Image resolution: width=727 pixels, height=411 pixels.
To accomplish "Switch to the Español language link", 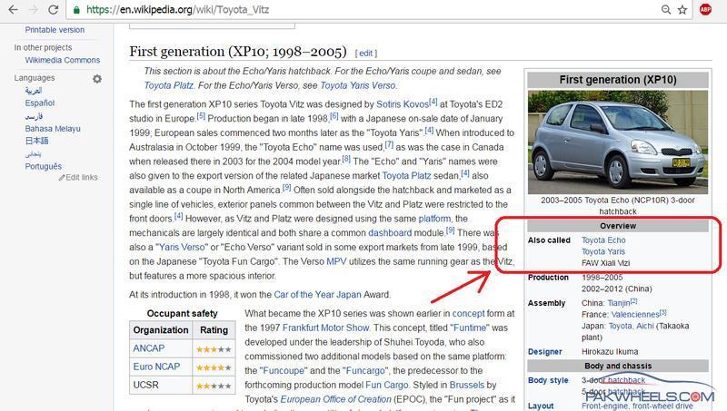I will click(x=40, y=103).
